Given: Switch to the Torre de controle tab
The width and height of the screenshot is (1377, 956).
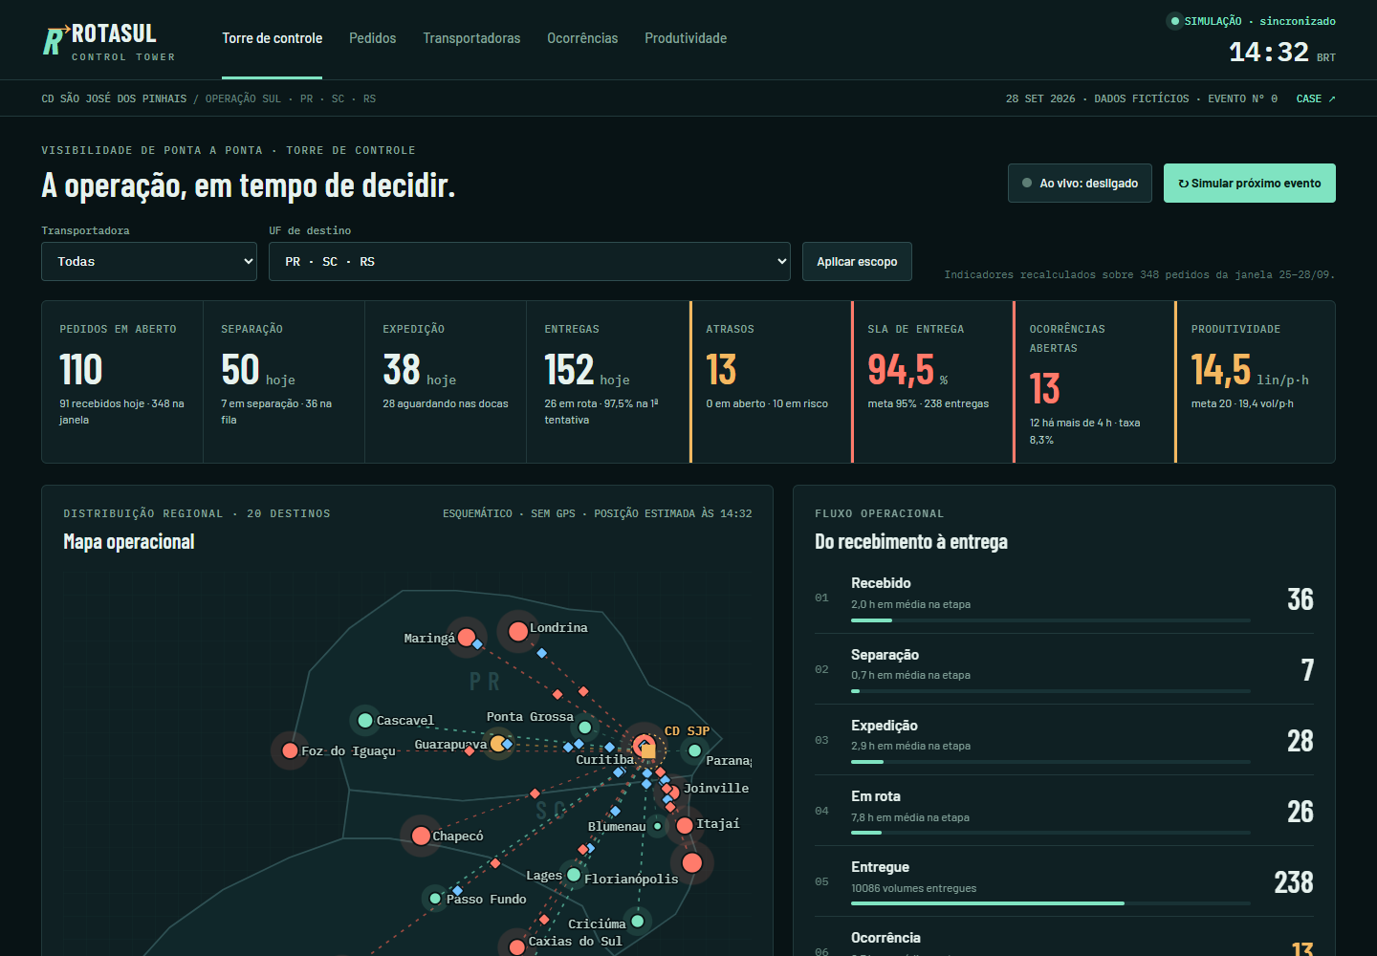Looking at the screenshot, I should (273, 38).
